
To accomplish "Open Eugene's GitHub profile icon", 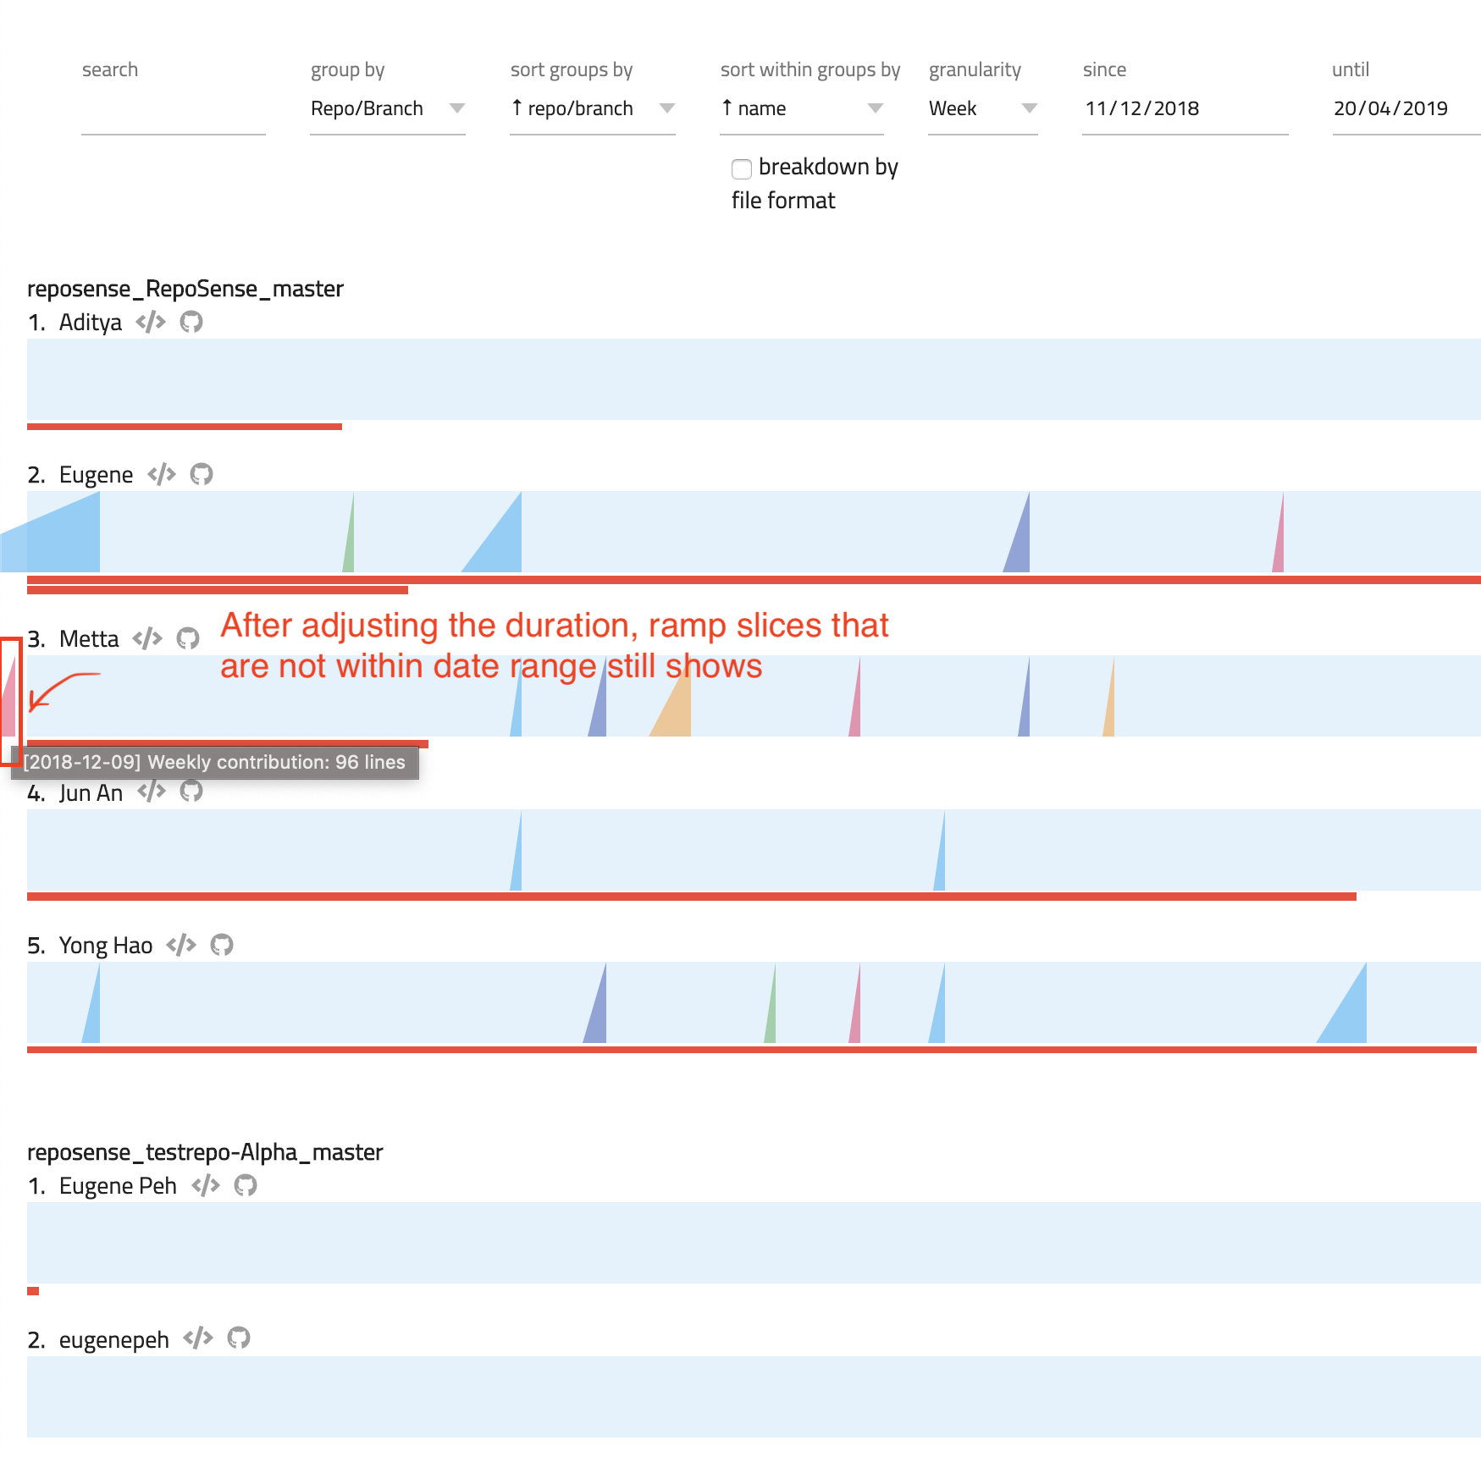I will click(202, 474).
